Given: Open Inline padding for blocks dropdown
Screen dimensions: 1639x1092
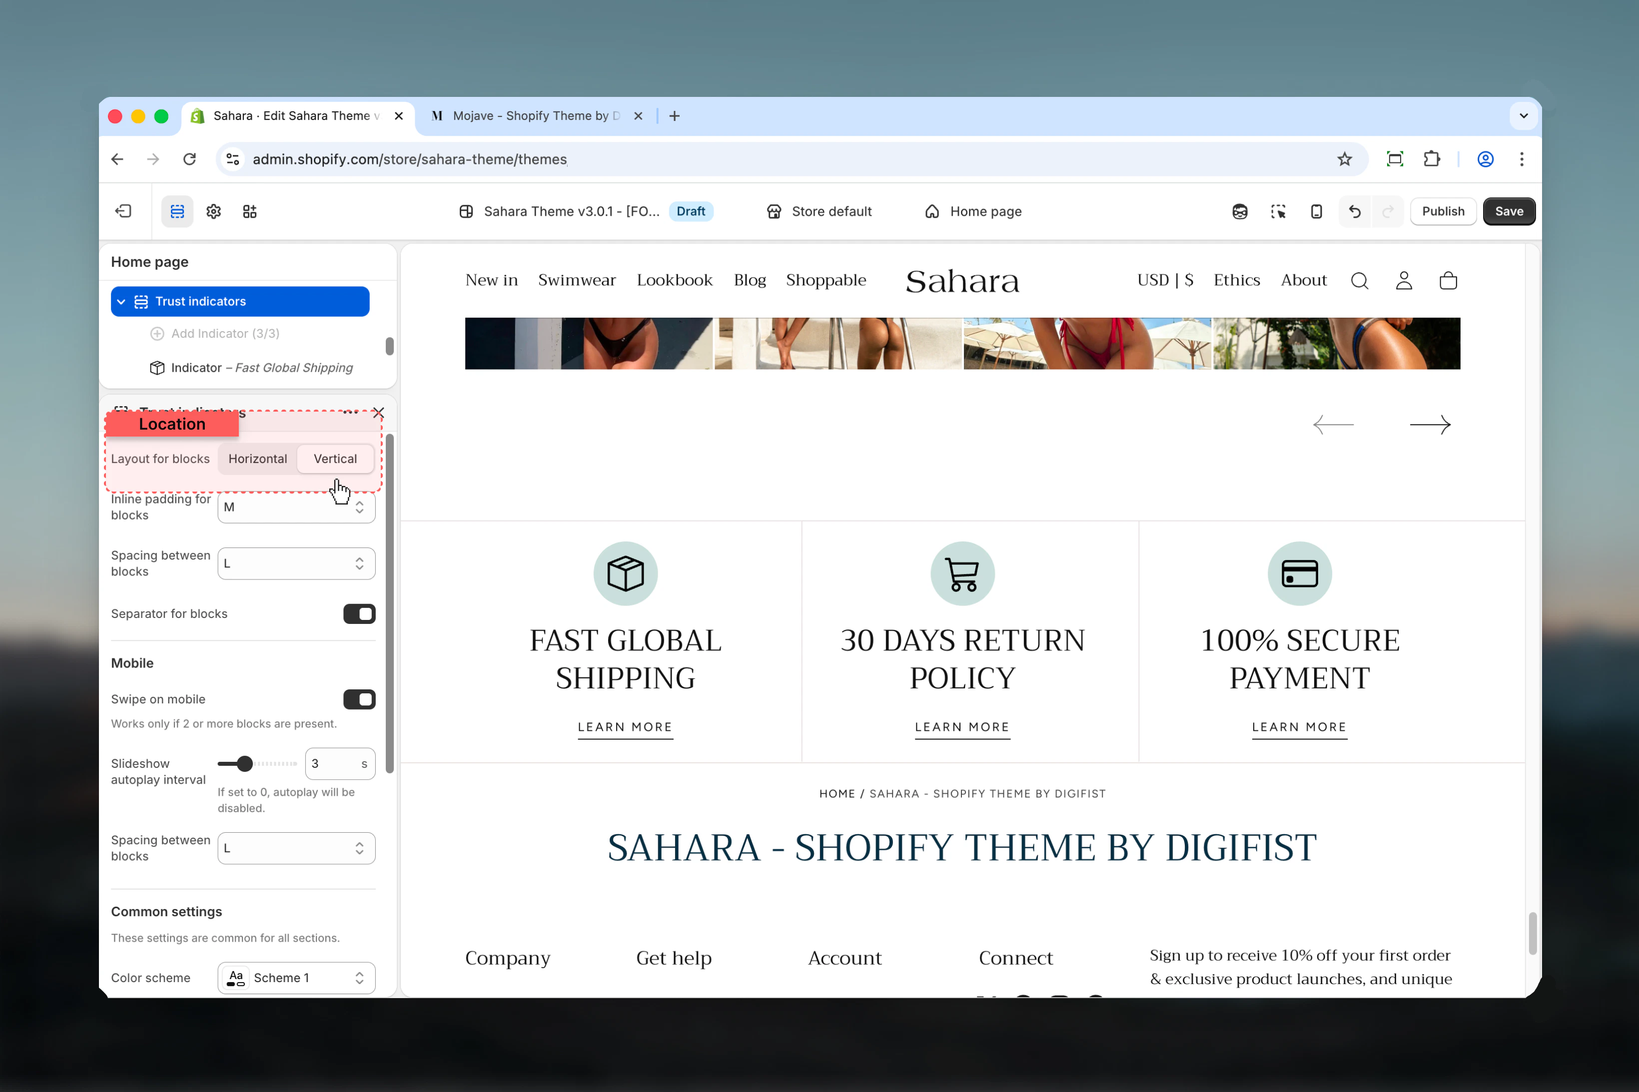Looking at the screenshot, I should (x=297, y=507).
